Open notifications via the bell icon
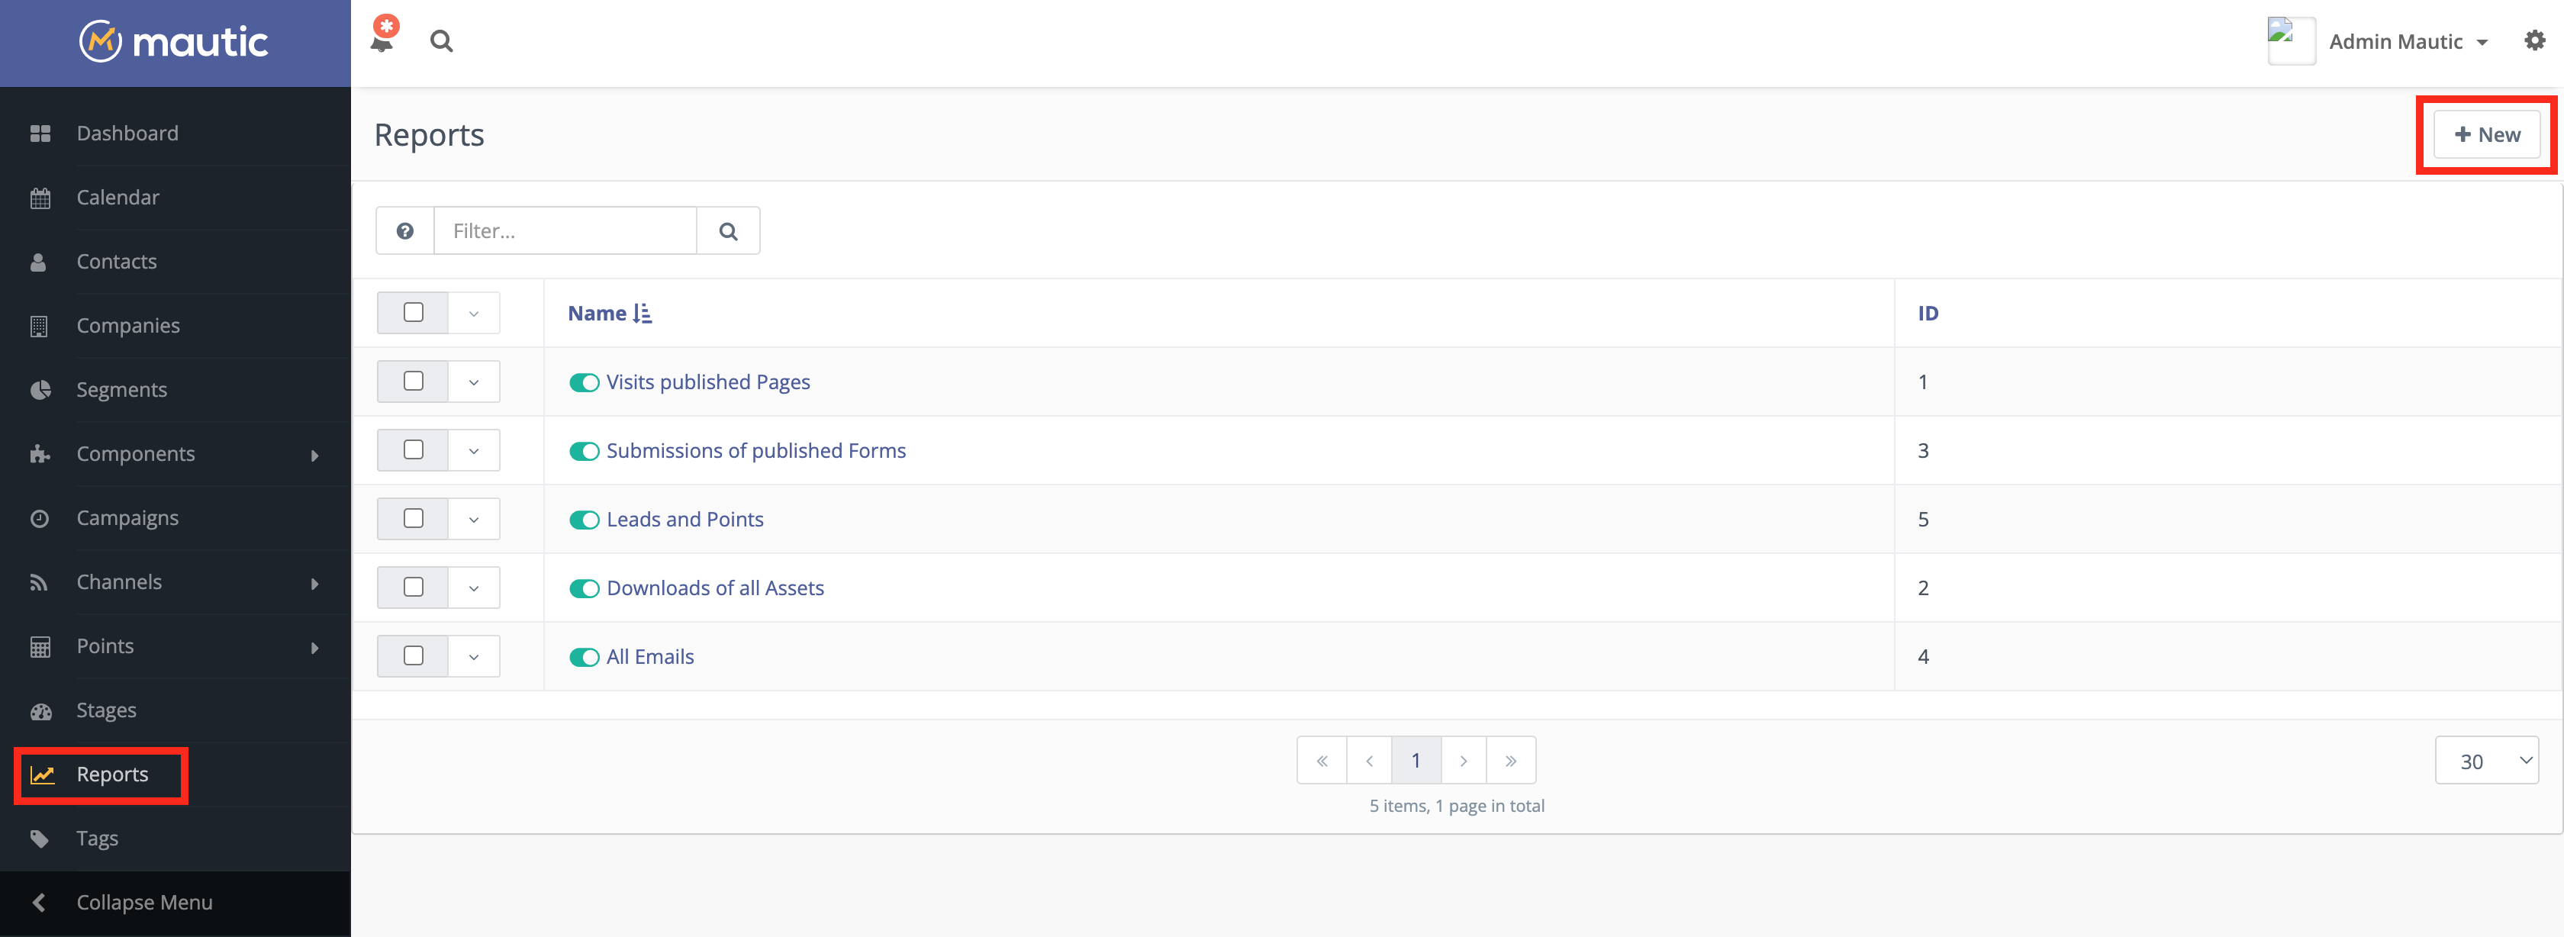The image size is (2564, 937). (382, 41)
